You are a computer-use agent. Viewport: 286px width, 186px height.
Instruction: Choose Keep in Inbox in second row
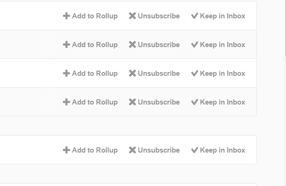tap(218, 45)
